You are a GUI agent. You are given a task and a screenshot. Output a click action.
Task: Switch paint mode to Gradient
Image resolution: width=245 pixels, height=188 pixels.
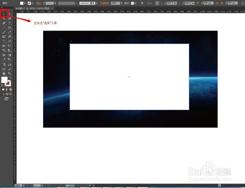coord(7,89)
